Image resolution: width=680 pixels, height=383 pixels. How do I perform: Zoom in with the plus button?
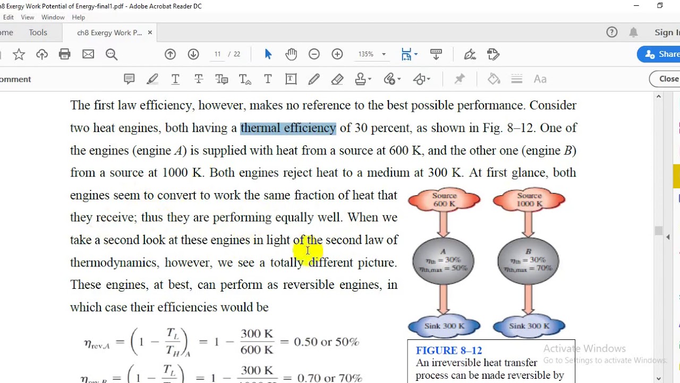337,54
